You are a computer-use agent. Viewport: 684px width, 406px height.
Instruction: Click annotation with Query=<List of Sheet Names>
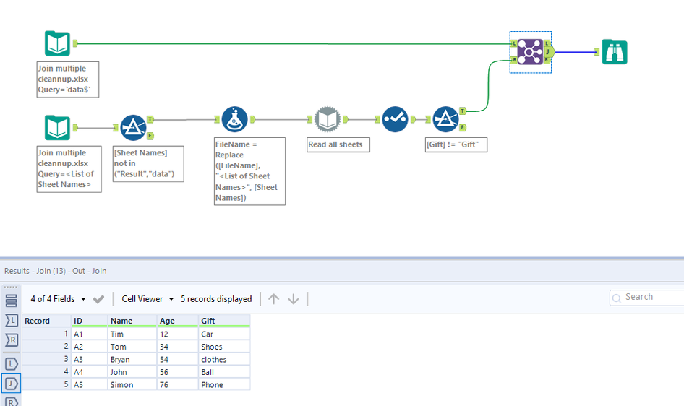point(69,169)
